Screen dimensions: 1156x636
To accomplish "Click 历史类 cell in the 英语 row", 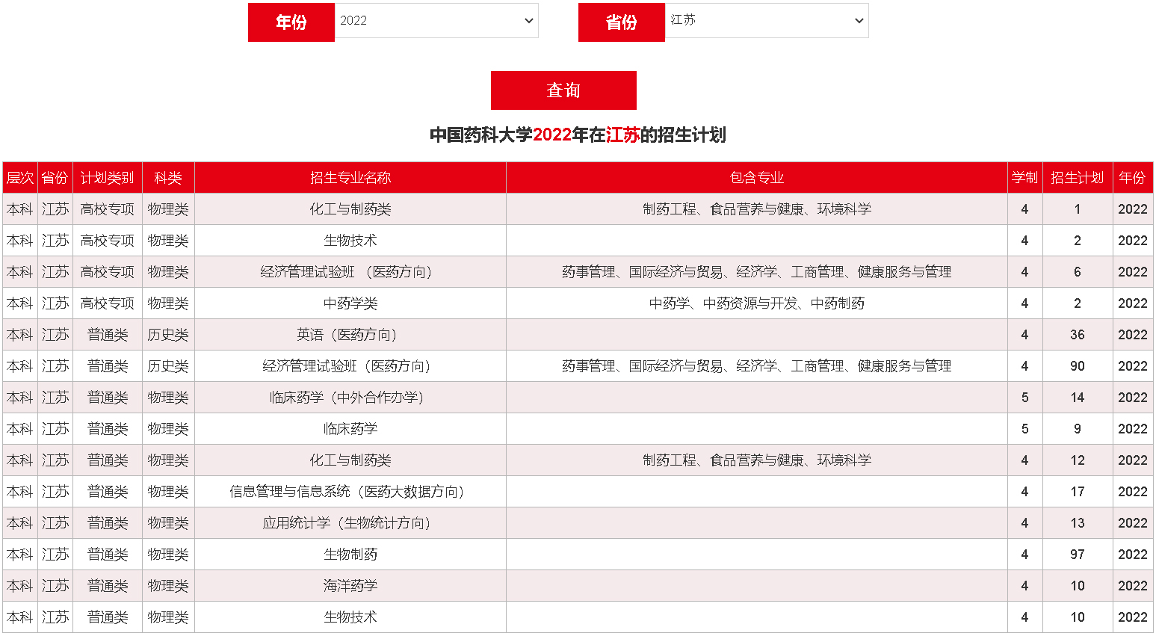I will 168,335.
